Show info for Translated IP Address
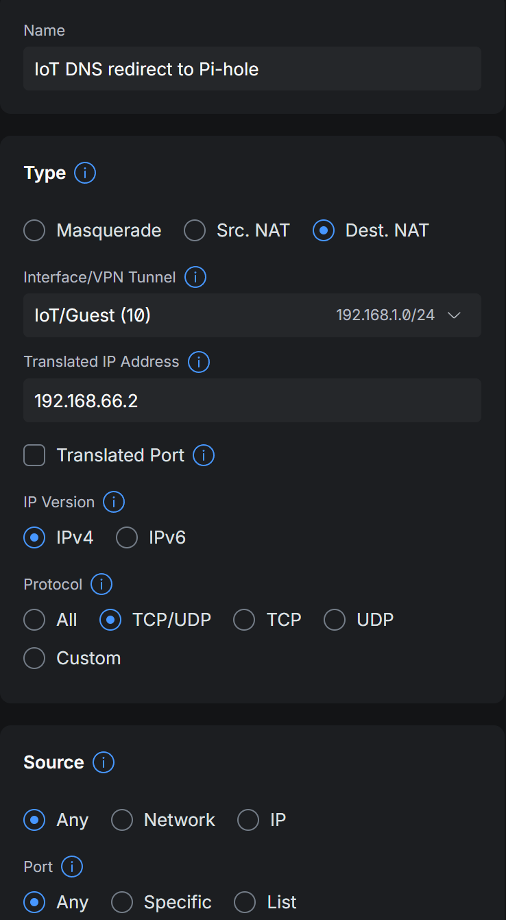Image resolution: width=506 pixels, height=920 pixels. (199, 362)
